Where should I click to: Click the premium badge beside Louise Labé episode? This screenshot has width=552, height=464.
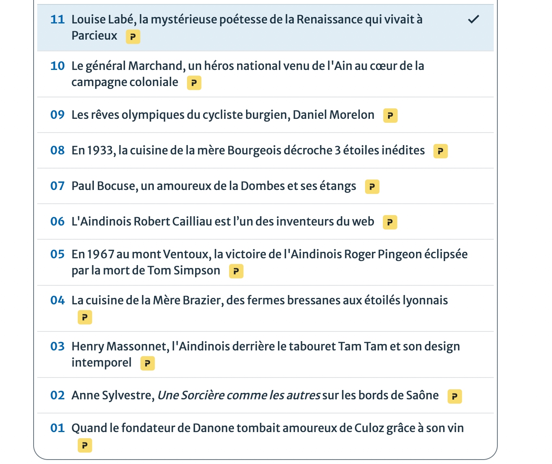coord(133,37)
